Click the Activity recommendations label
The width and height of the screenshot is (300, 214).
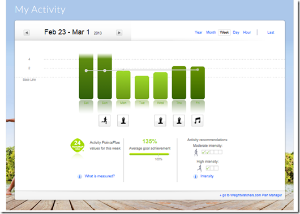click(x=208, y=139)
